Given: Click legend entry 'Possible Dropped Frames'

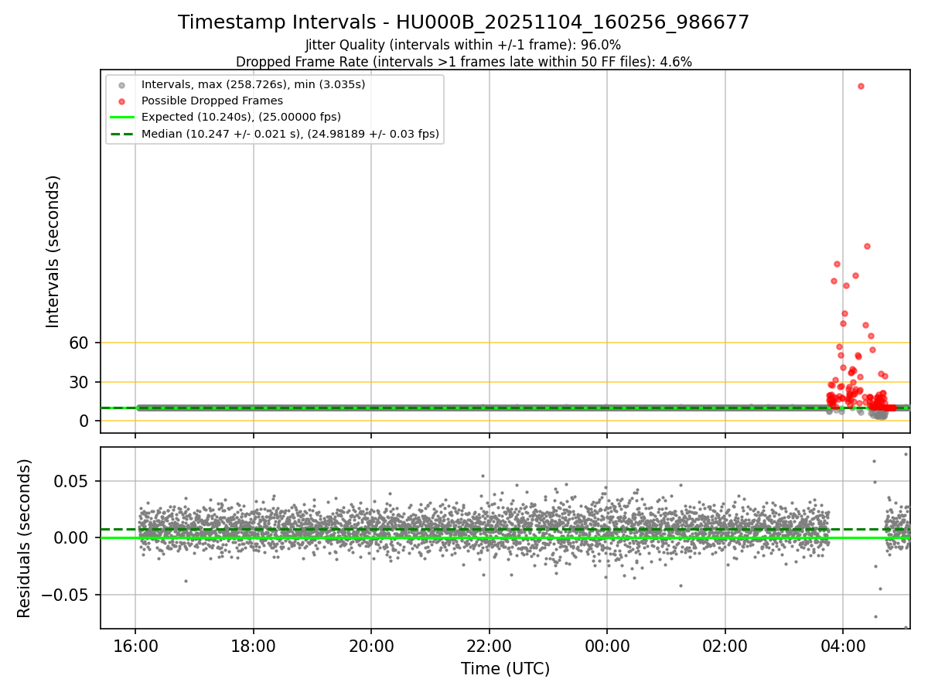Looking at the screenshot, I should 212,101.
